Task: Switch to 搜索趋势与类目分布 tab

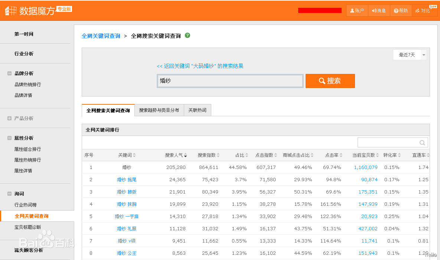Action: (x=159, y=110)
